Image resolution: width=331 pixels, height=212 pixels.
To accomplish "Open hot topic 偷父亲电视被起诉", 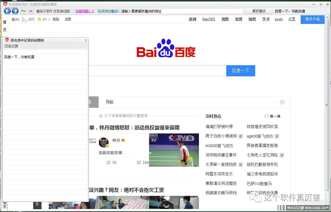I will coord(262,174).
